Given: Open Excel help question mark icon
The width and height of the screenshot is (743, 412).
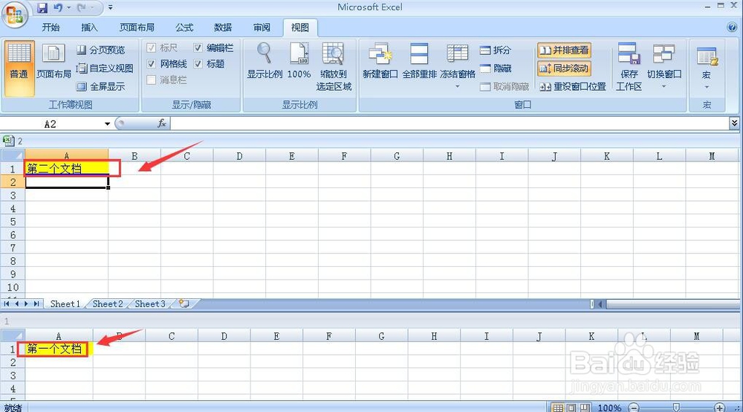Looking at the screenshot, I should 732,27.
